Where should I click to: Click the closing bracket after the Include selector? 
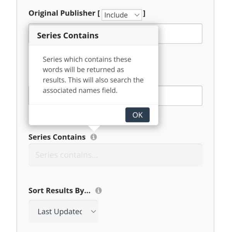pyautogui.click(x=144, y=14)
